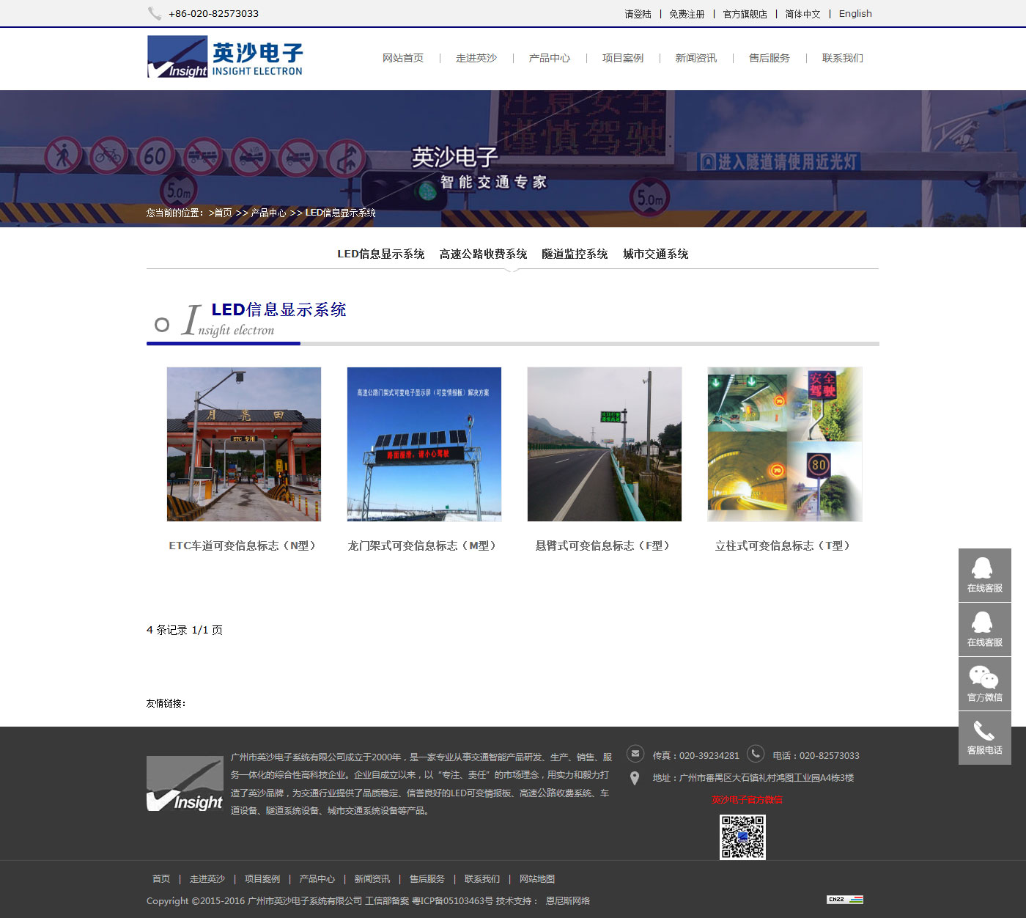Switch language to English
This screenshot has width=1026, height=918.
click(855, 13)
